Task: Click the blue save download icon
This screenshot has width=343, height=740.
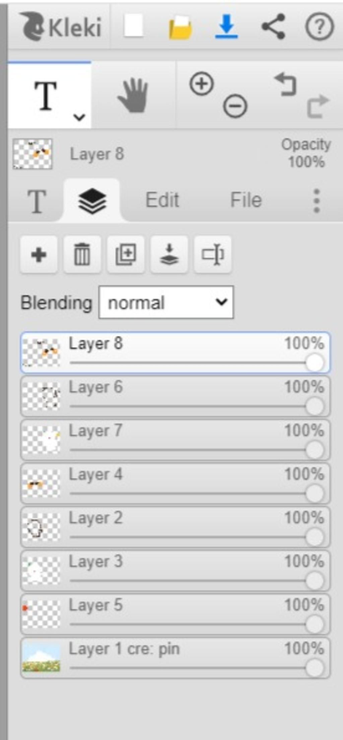Action: 226,26
